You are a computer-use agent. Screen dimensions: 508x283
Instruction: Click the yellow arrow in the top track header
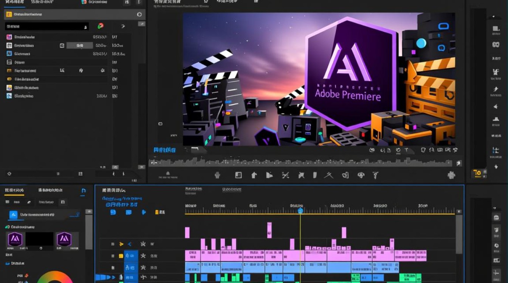click(121, 244)
